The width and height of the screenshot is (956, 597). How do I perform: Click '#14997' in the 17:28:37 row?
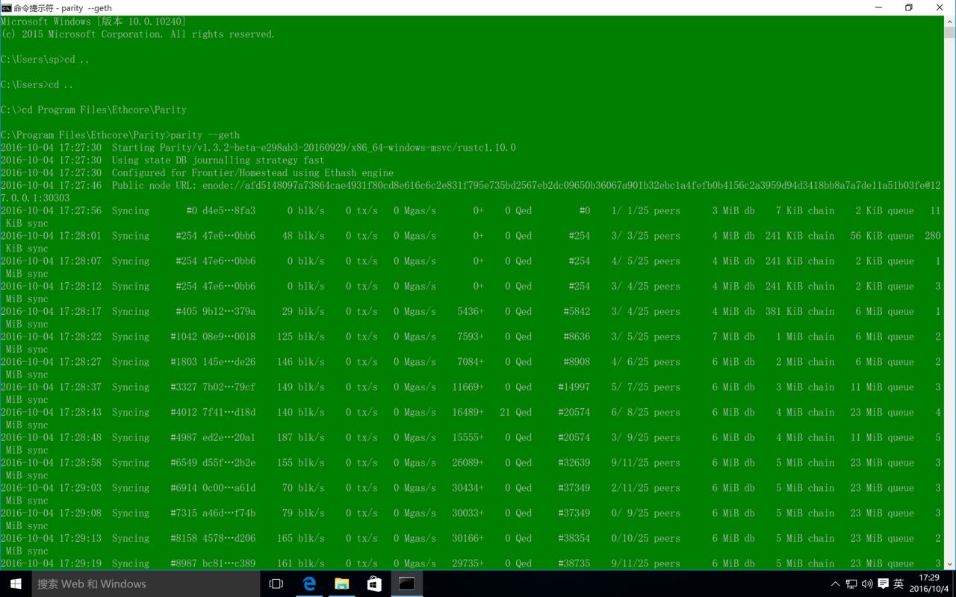(574, 387)
